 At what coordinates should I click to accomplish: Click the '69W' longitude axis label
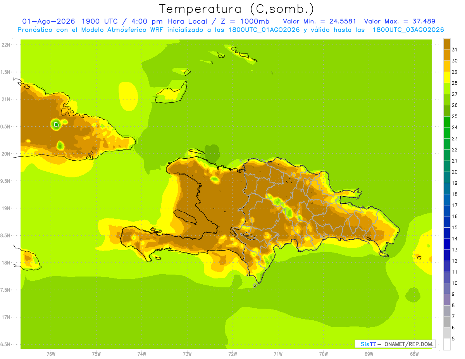tap(369, 354)
